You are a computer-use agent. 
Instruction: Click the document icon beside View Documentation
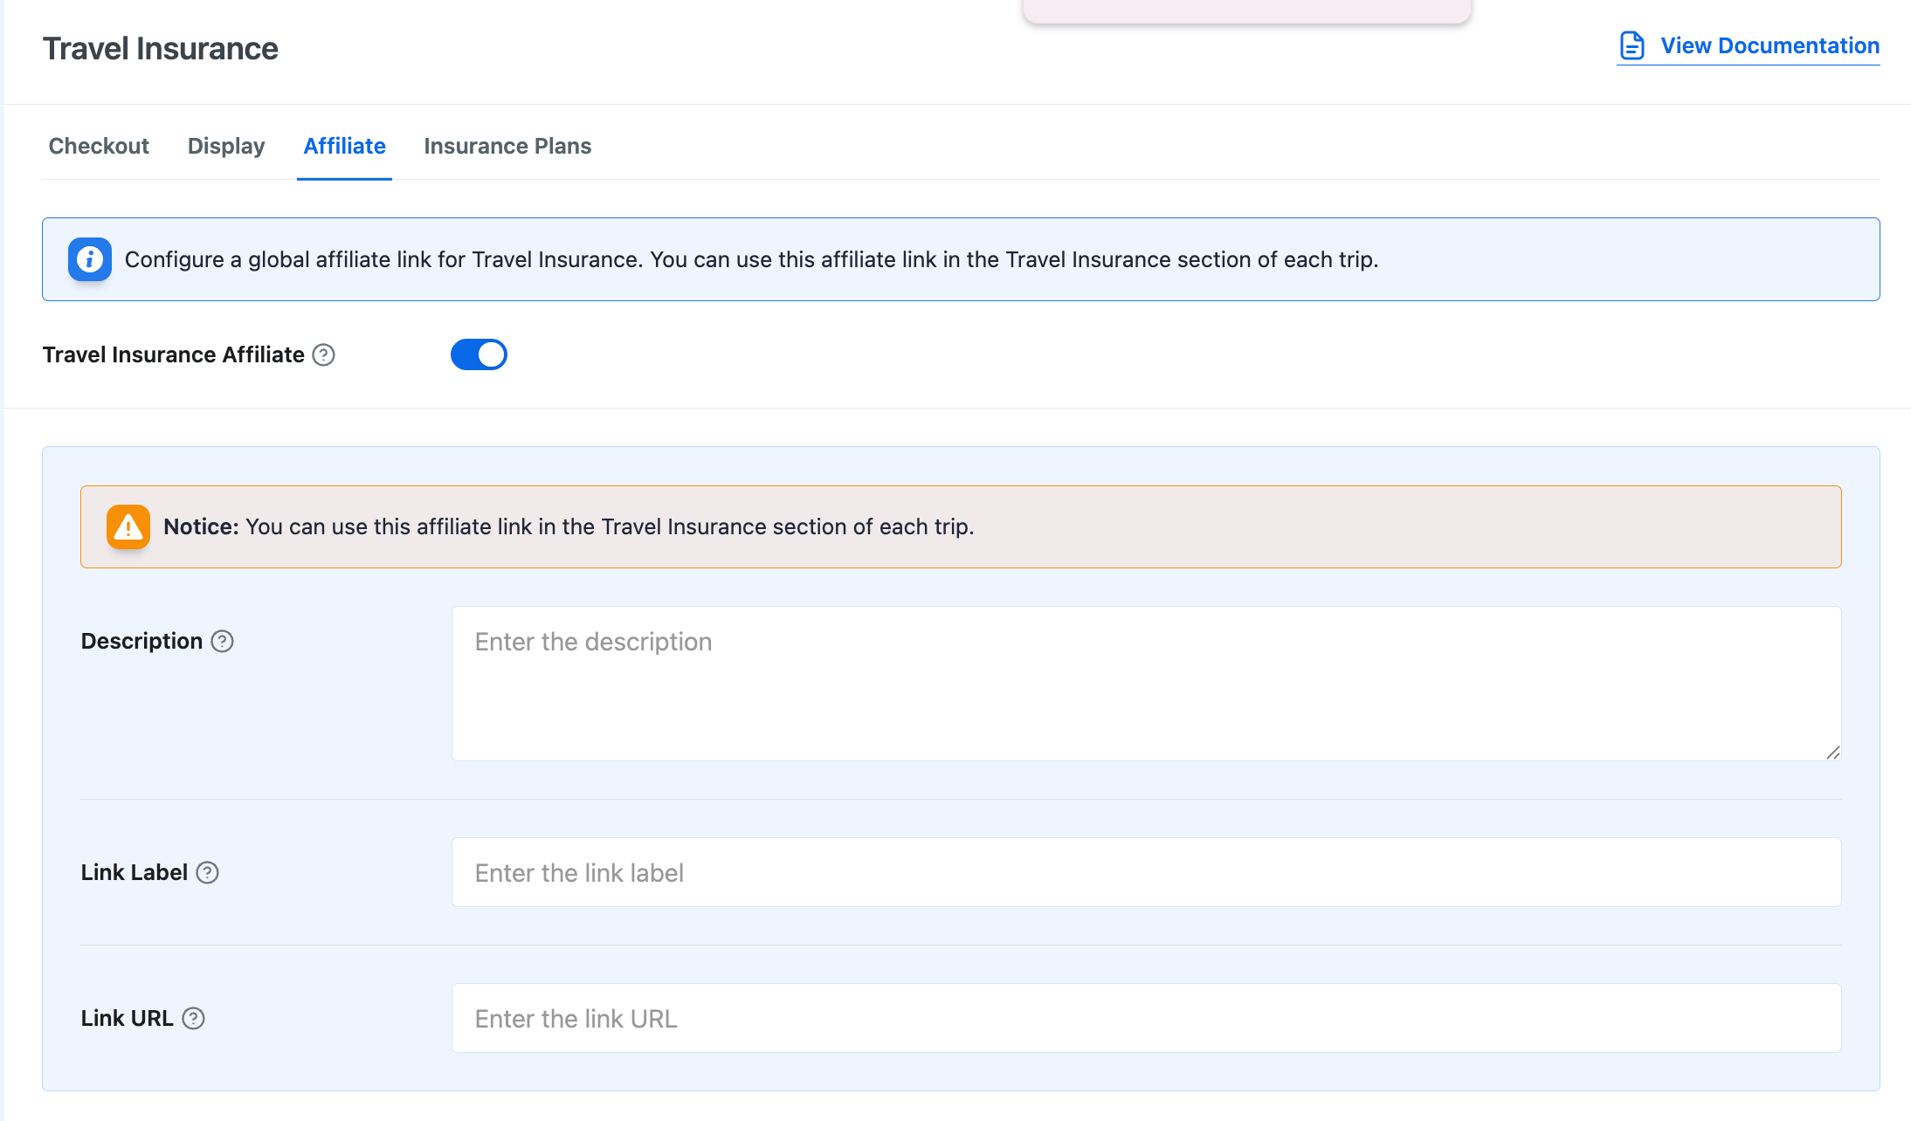click(x=1632, y=45)
